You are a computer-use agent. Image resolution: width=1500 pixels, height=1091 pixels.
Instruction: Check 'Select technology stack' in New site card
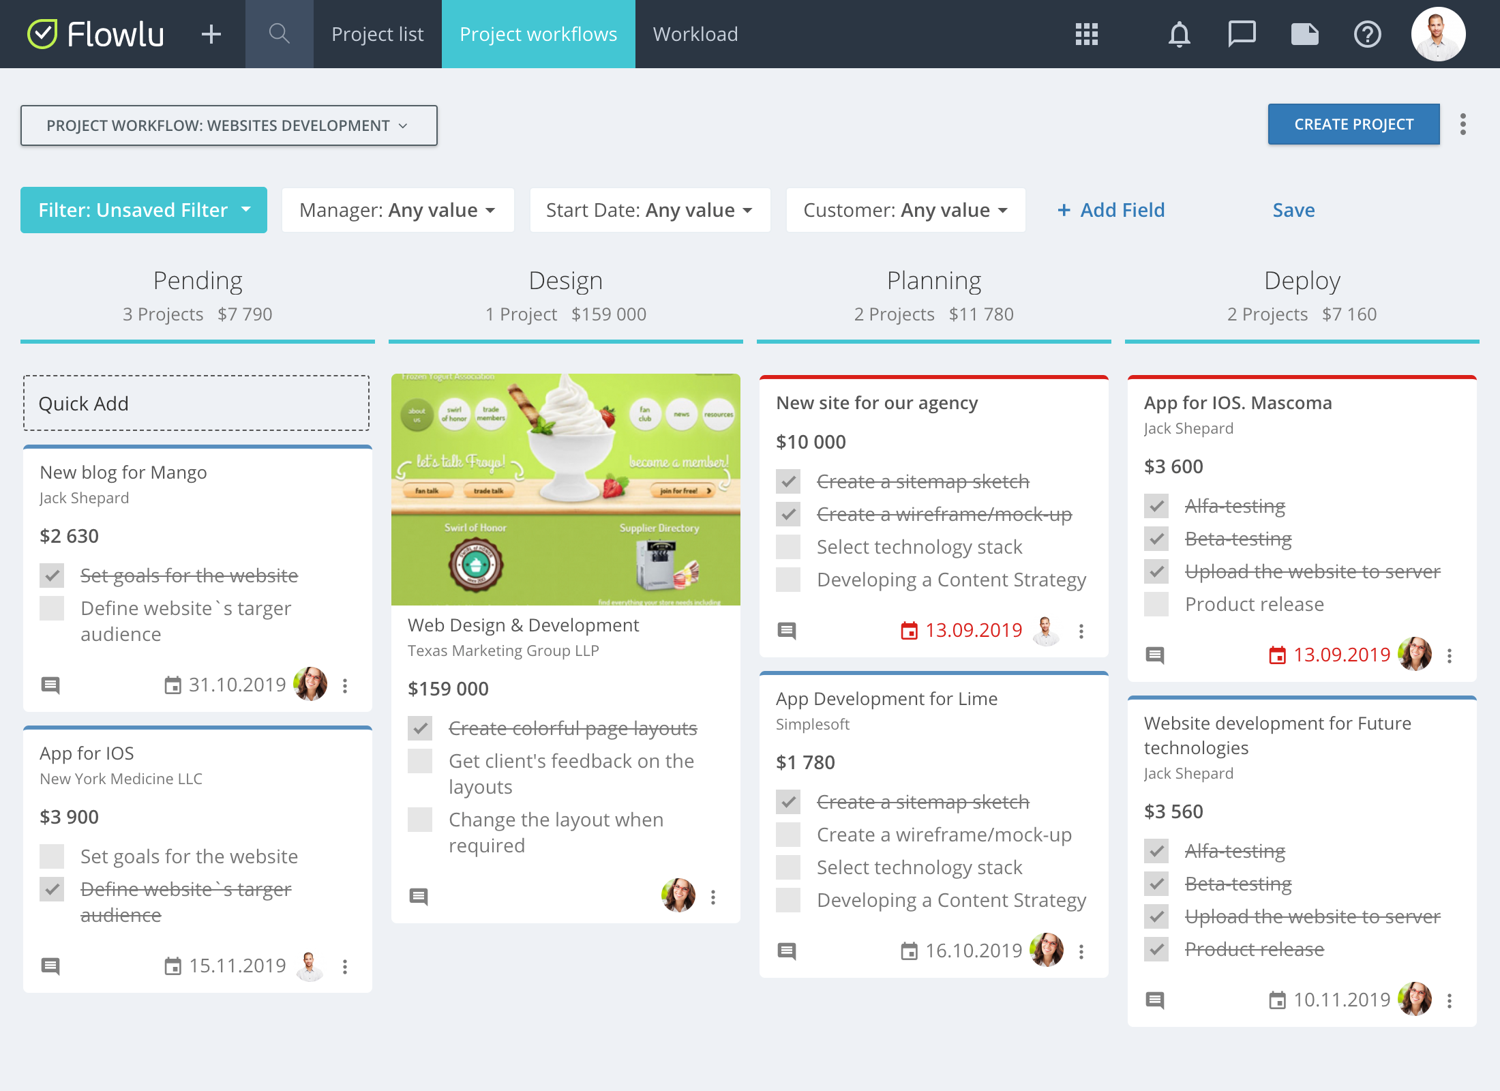pyautogui.click(x=788, y=547)
